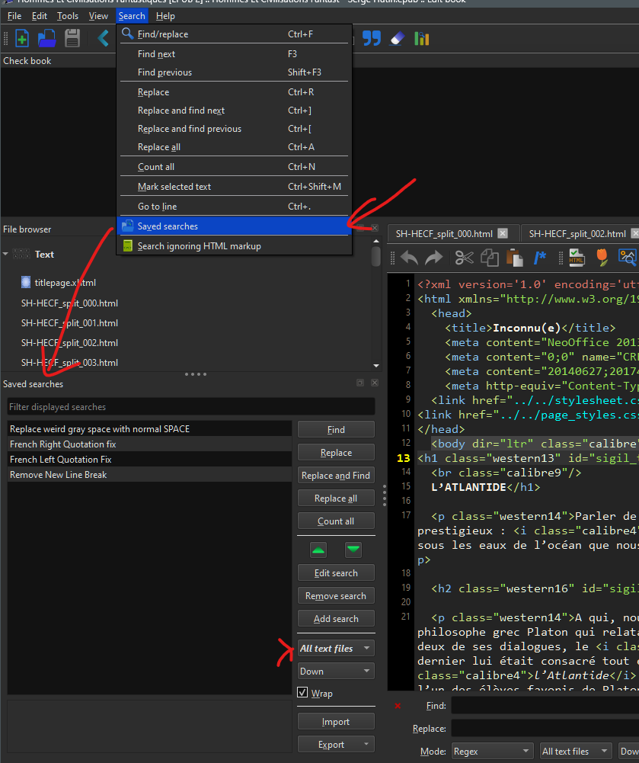This screenshot has height=763, width=639.
Task: Toggle the Wrap checkbox
Action: pyautogui.click(x=302, y=693)
